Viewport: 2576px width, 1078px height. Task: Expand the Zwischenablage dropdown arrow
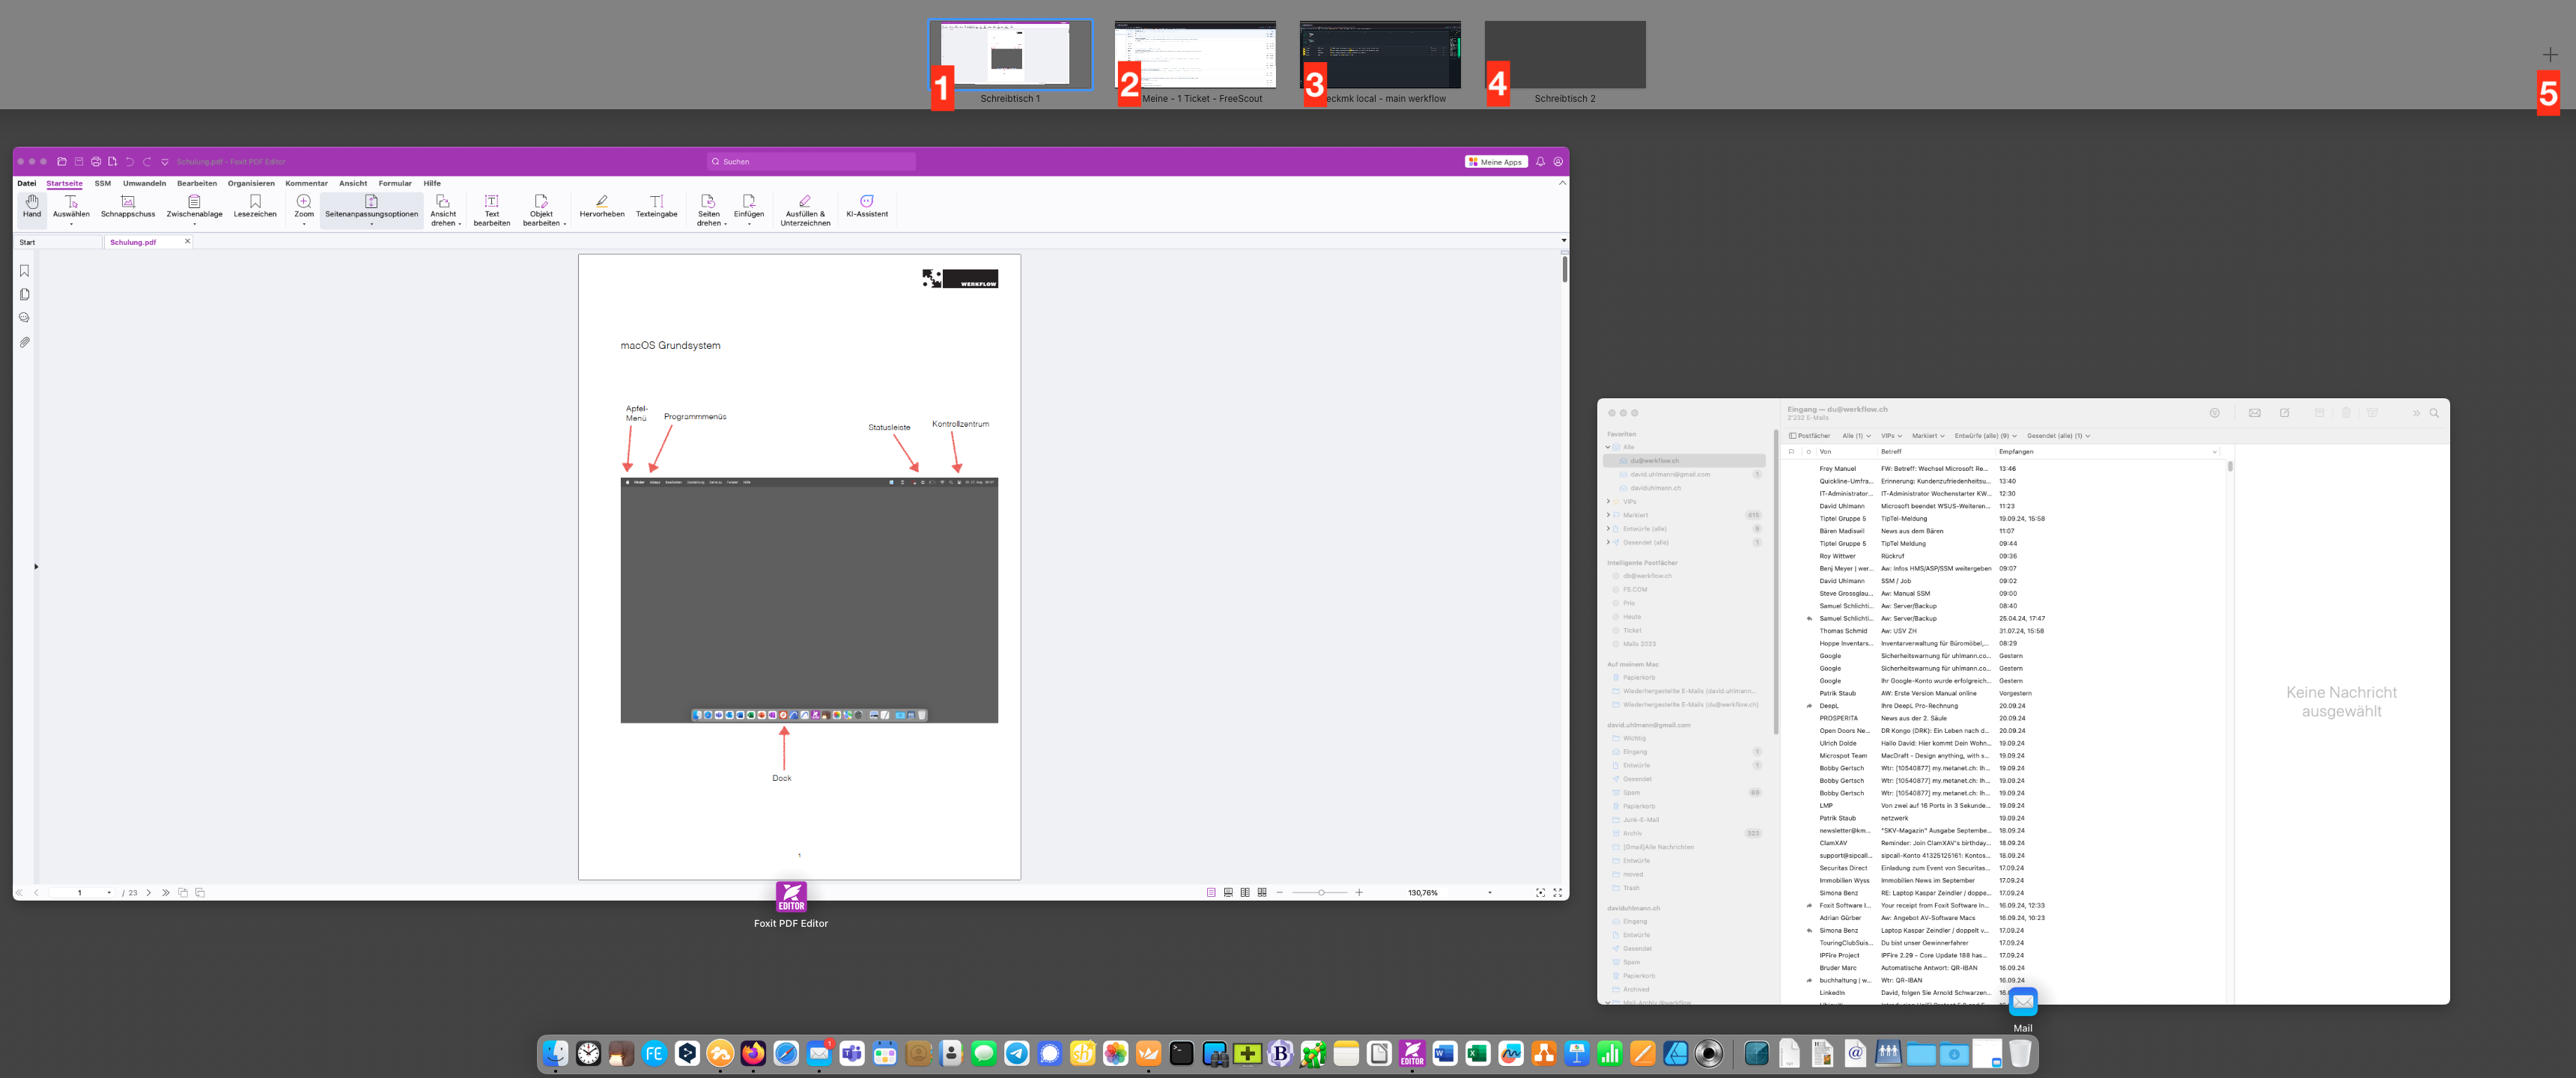click(194, 225)
